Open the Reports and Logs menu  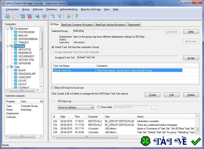point(91,9)
